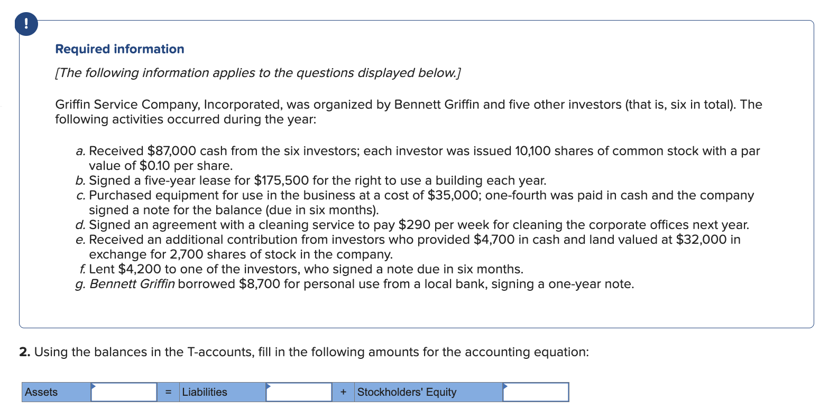Image resolution: width=829 pixels, height=419 pixels.
Task: Click the exclamation alert icon
Action: pyautogui.click(x=26, y=24)
